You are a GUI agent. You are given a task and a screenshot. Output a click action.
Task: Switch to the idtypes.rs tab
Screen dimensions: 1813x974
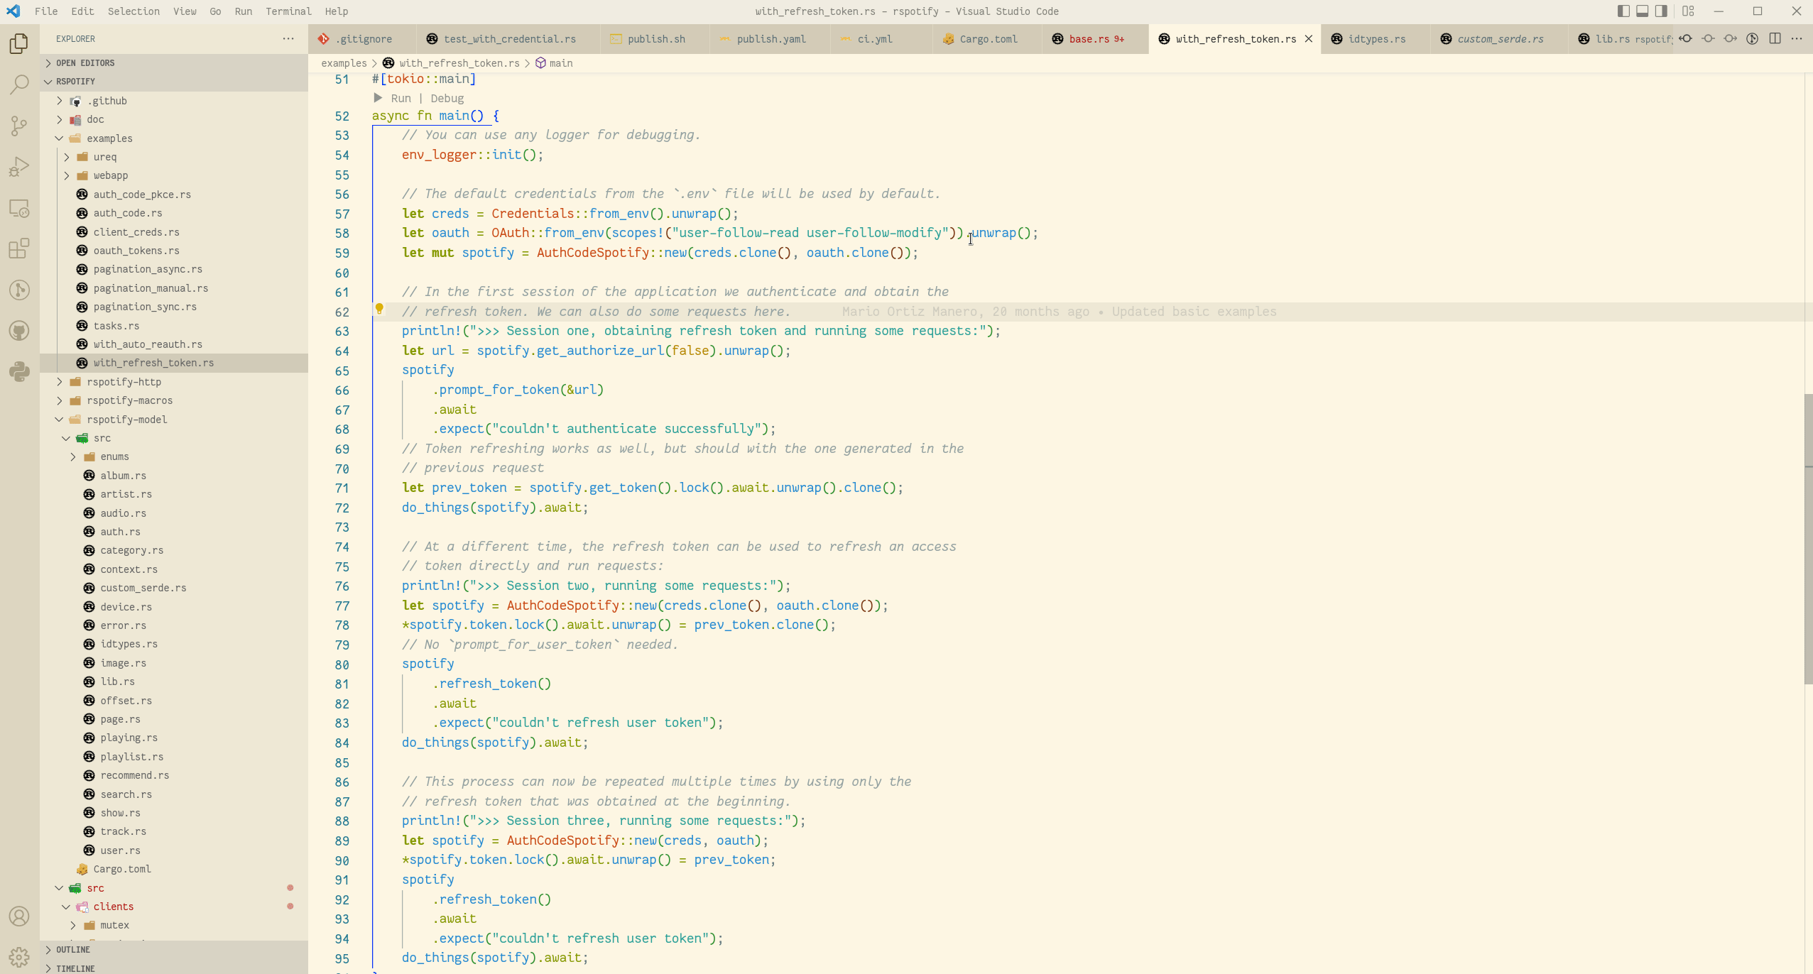coord(1376,39)
